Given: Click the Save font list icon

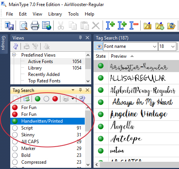Looking at the screenshot, I should tap(9, 25).
